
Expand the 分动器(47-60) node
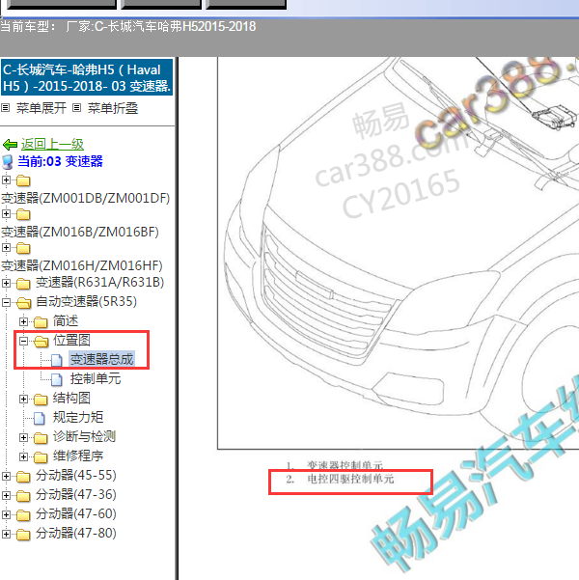point(6,514)
